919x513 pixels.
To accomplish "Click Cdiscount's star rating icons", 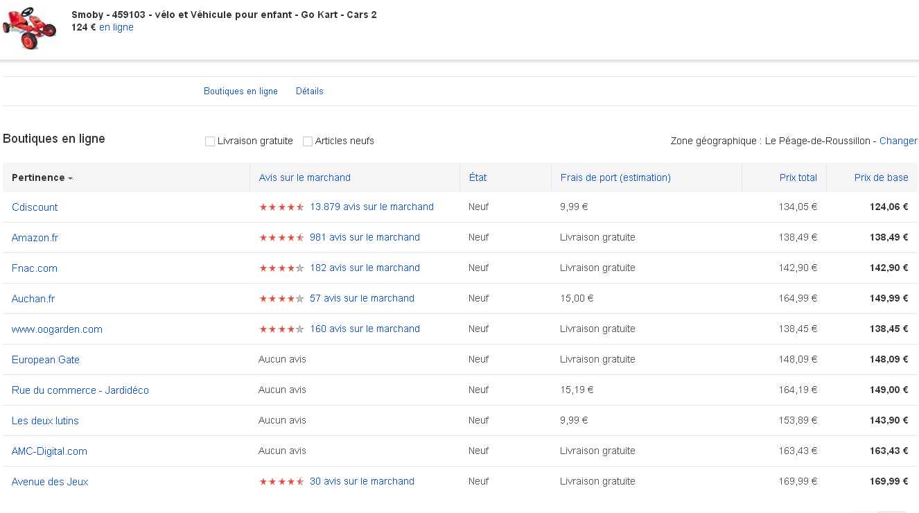I will coord(281,207).
